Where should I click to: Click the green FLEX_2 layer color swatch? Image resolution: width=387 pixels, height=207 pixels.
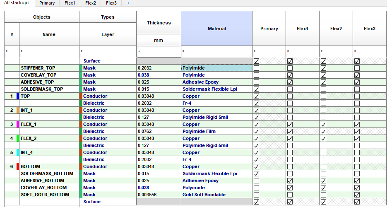(18, 138)
